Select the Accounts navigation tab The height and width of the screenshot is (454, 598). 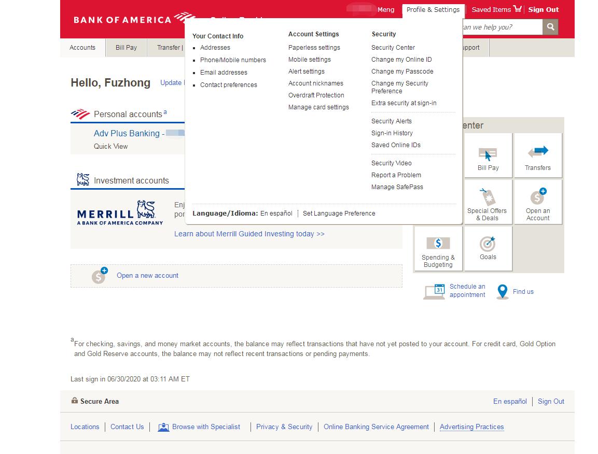pyautogui.click(x=82, y=48)
